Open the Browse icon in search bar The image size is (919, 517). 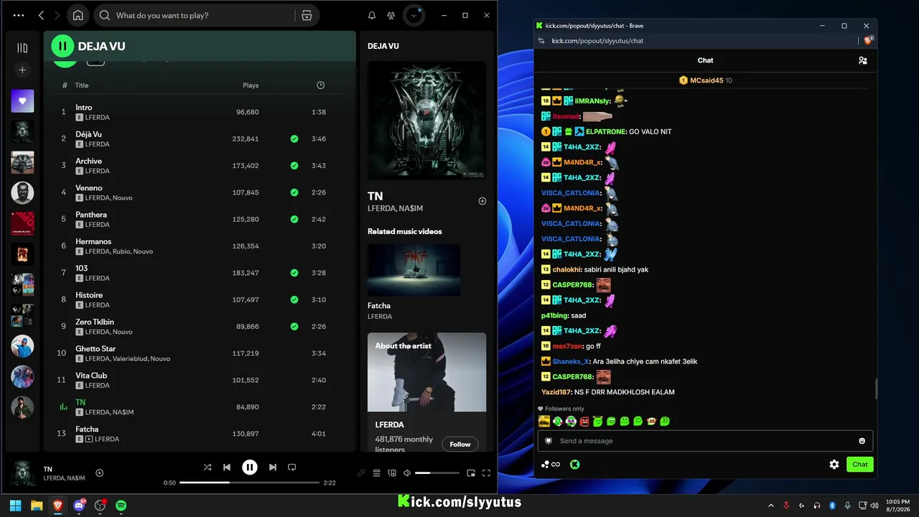pyautogui.click(x=307, y=15)
